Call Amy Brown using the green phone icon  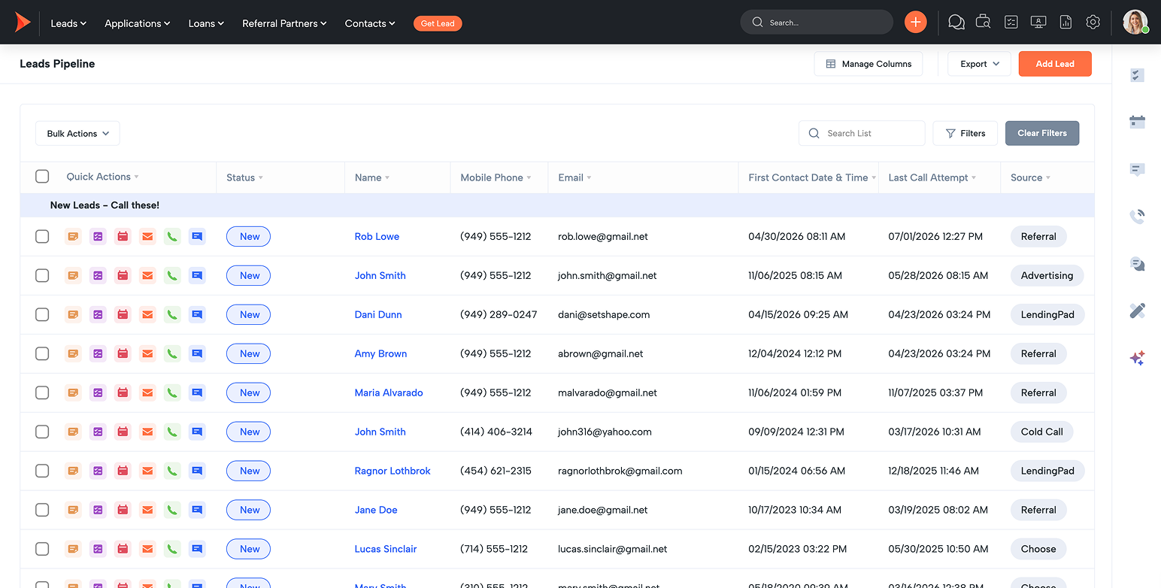click(172, 353)
